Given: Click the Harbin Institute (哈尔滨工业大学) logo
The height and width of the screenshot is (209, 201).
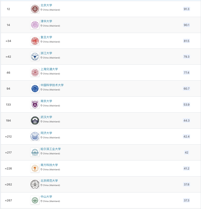Looking at the screenshot, I should pyautogui.click(x=35, y=152).
